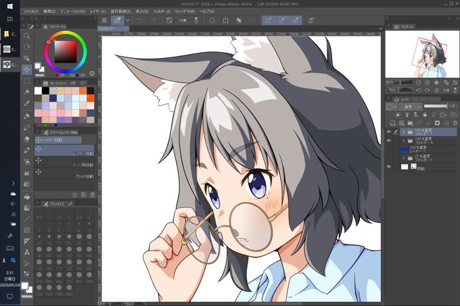Screen dimensions: 460x306
Task: Expand the フォルダー 1 layer folder
Action: click(403, 158)
